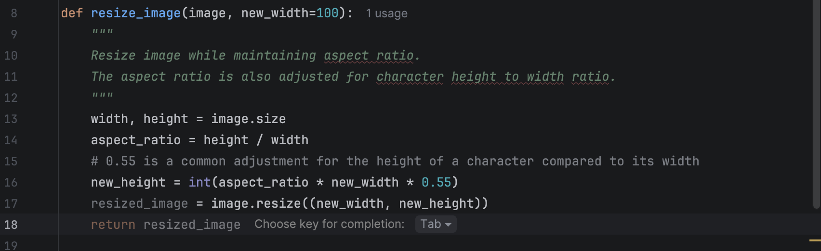This screenshot has height=251, width=821.
Task: Click the underlined word "character" on line 11
Action: [x=410, y=77]
